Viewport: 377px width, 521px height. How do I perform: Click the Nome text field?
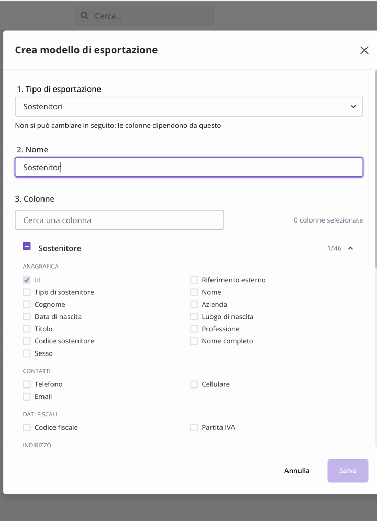tap(188, 167)
